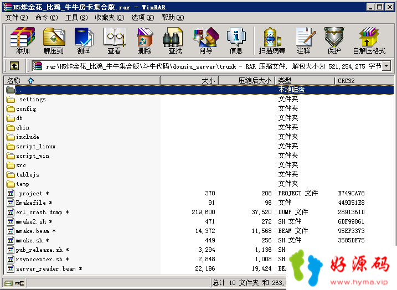
Task: Show archive Info (信息) icon
Action: [236, 41]
